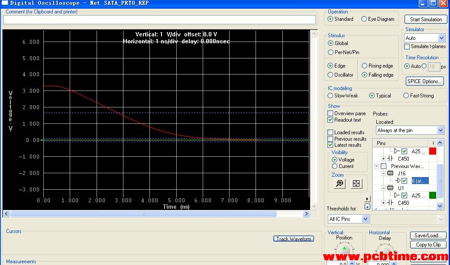Collapse the Previous Waveforms tree node
The height and width of the screenshot is (265, 450).
tap(377, 166)
